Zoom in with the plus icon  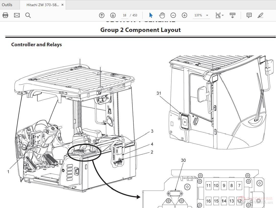click(x=185, y=15)
